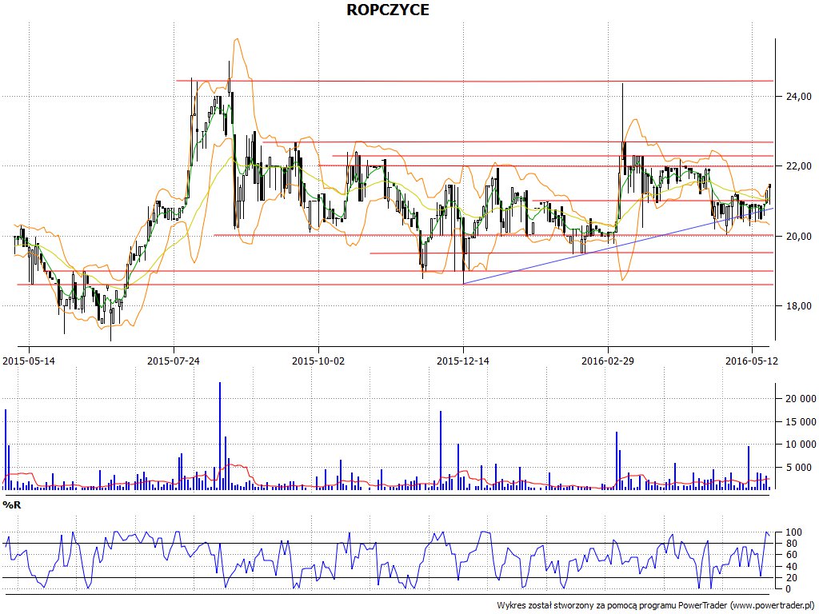Image resolution: width=819 pixels, height=614 pixels.
Task: Click the 100 level on %R axis
Action: (794, 532)
